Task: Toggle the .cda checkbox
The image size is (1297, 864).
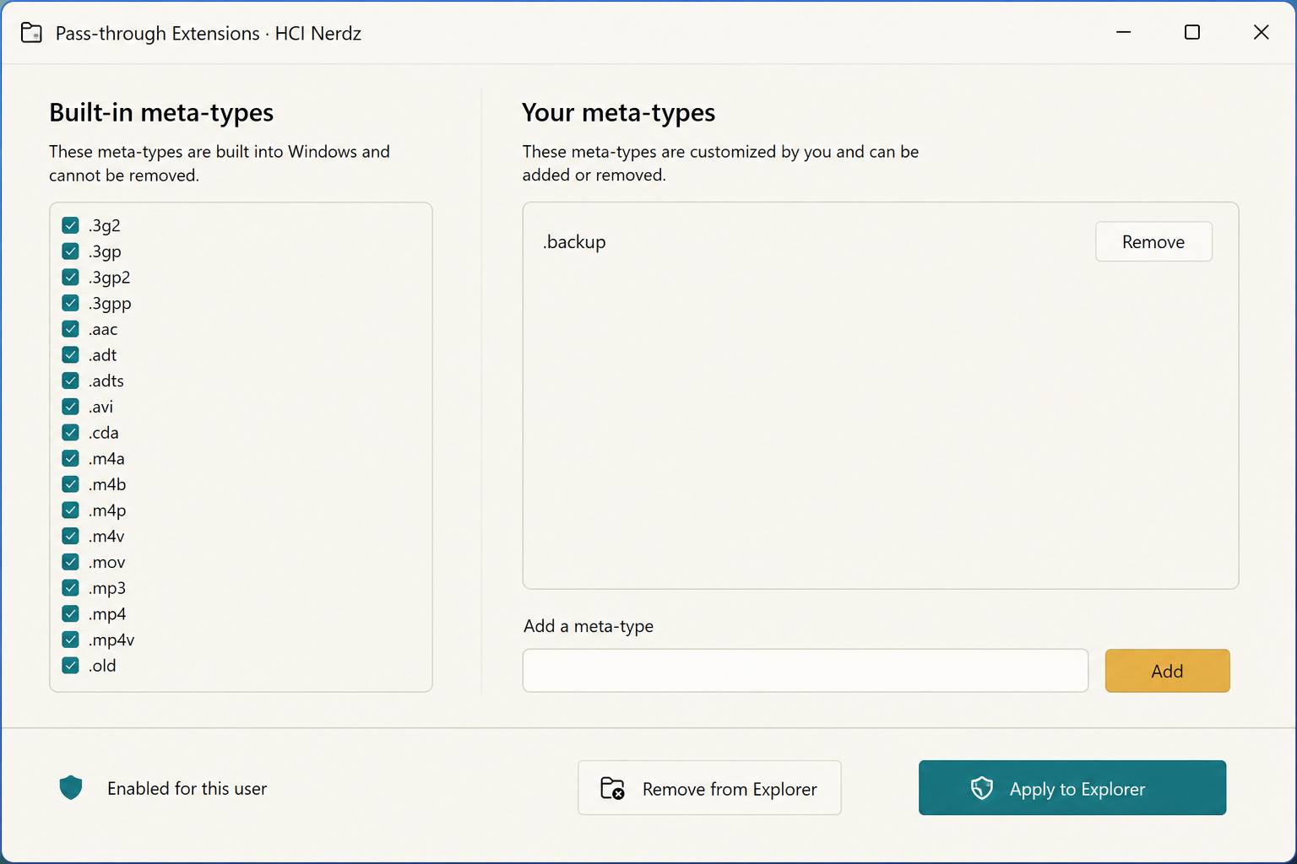Action: pyautogui.click(x=71, y=433)
